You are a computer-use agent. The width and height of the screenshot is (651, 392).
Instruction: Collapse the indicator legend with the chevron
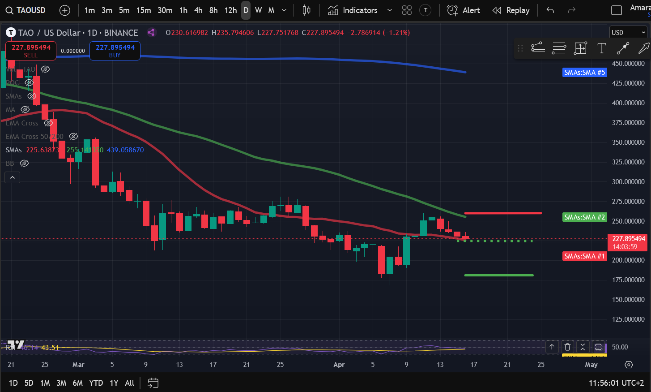(13, 177)
